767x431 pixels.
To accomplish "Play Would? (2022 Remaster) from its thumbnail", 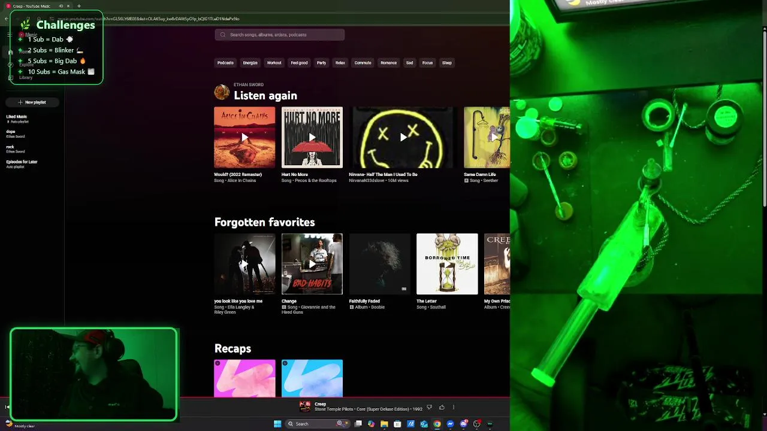I will coord(244,138).
